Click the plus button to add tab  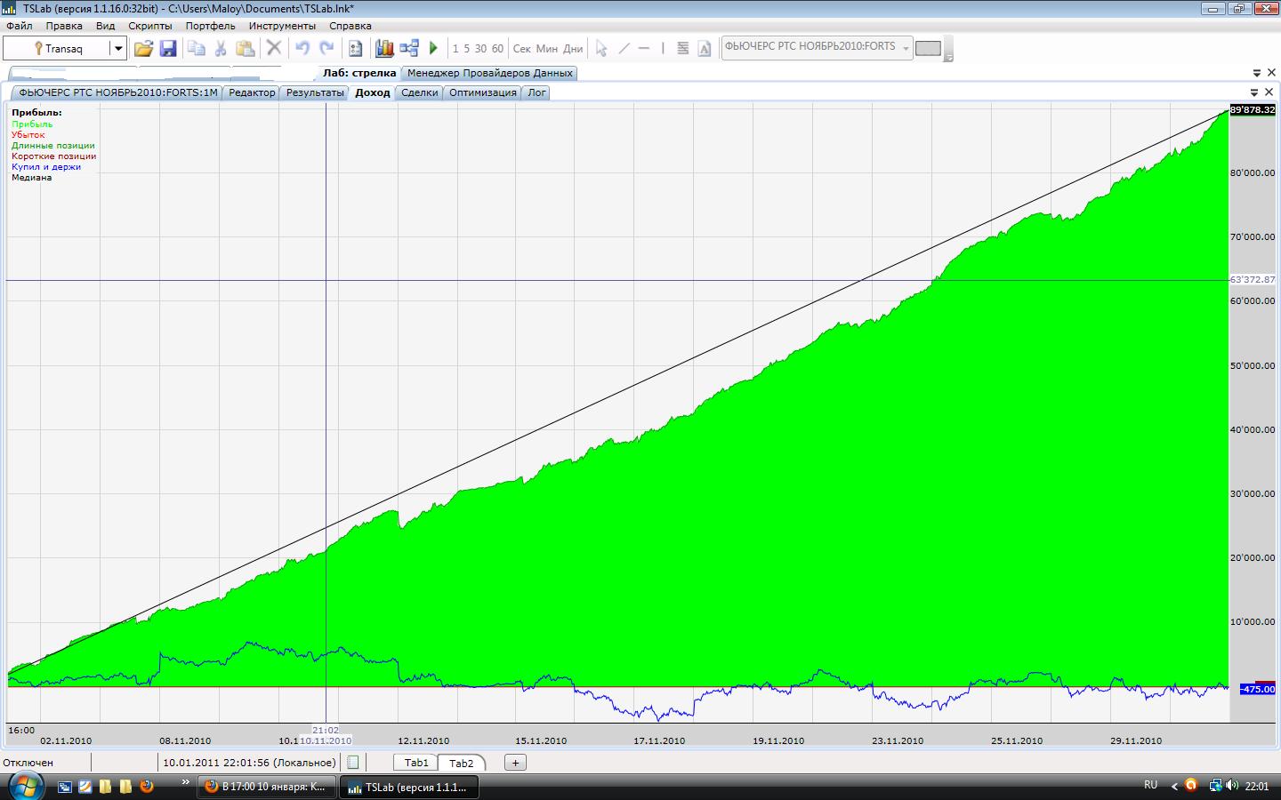tap(515, 763)
